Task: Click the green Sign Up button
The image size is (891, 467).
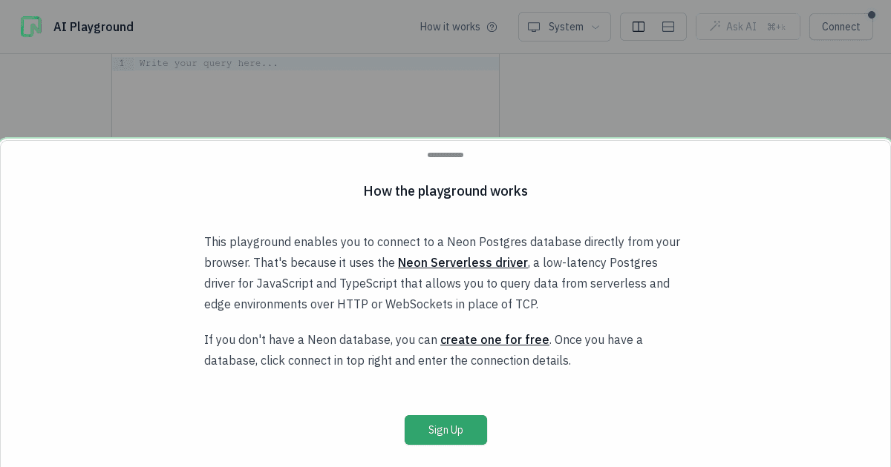Action: point(446,430)
